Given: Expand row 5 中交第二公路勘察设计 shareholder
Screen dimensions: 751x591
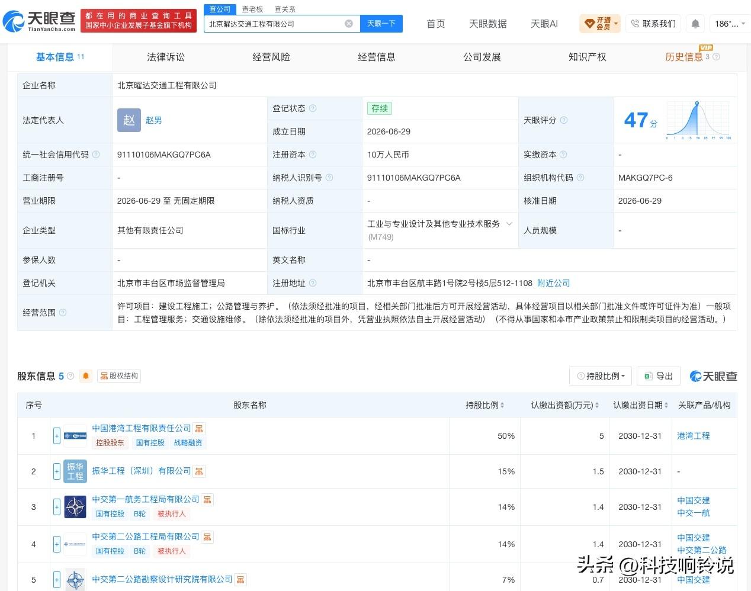Looking at the screenshot, I should point(57,580).
